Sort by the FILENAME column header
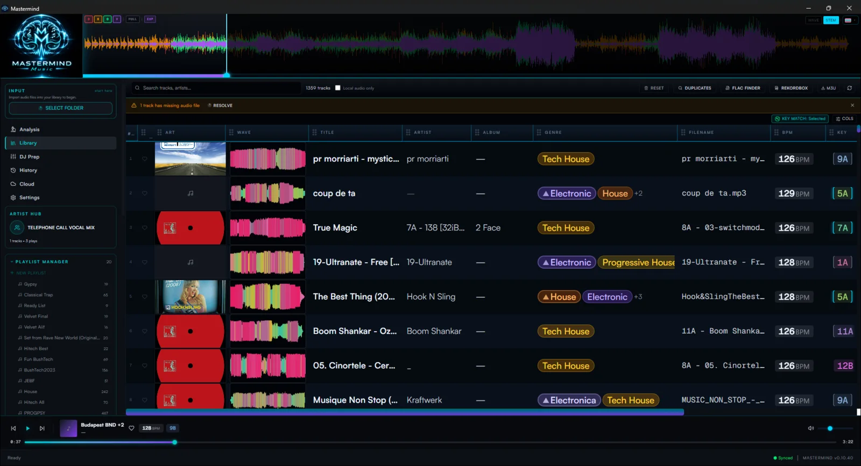 (x=701, y=132)
